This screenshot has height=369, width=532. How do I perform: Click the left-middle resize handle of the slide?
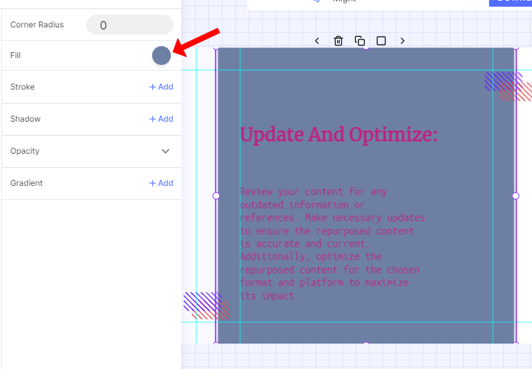click(216, 196)
